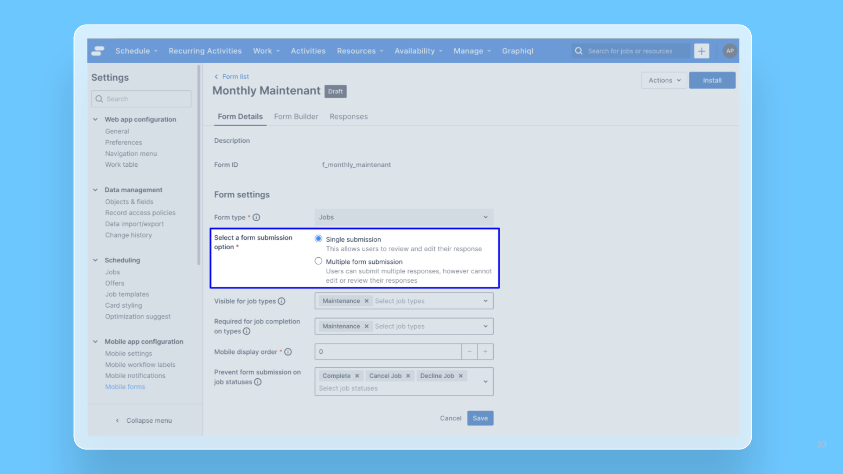Viewport: 843px width, 474px height.
Task: Open Work table settings
Action: click(x=122, y=165)
